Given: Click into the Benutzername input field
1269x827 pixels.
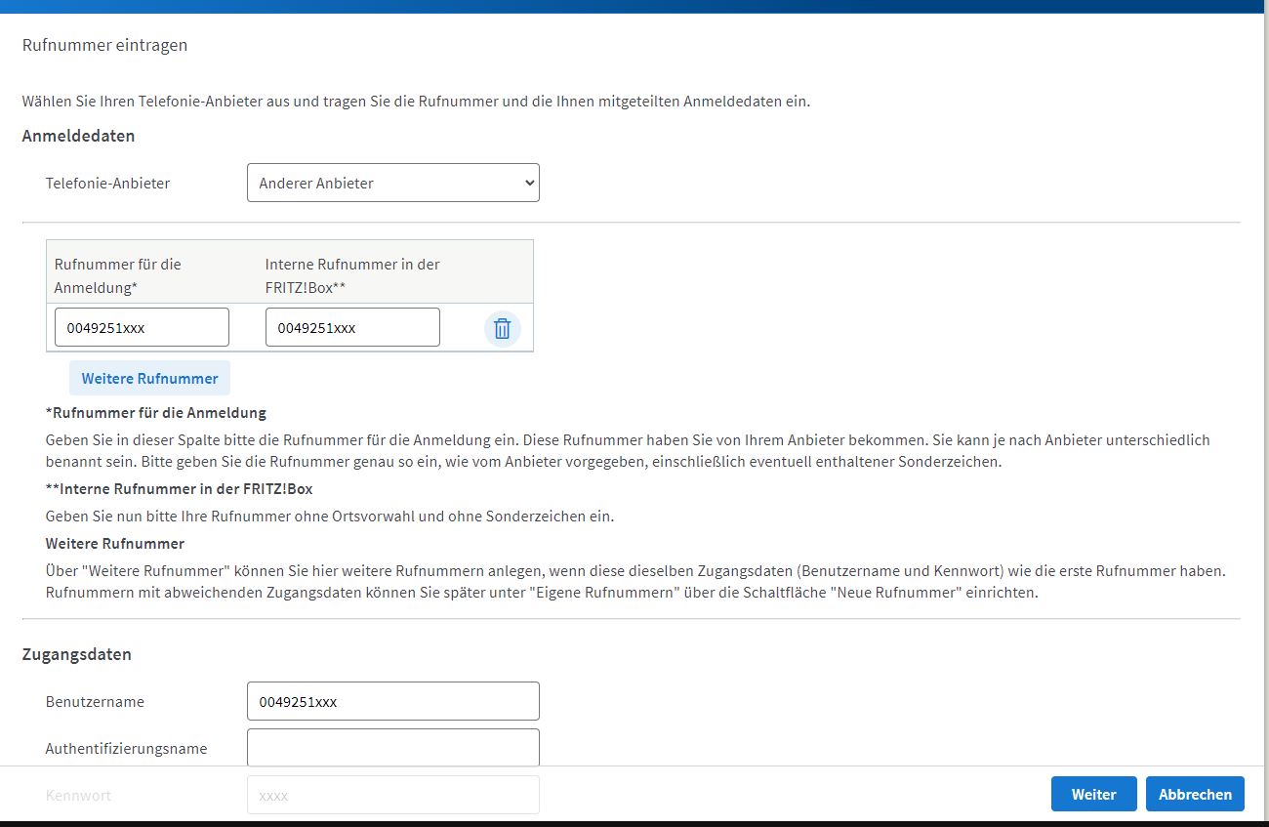Looking at the screenshot, I should coord(393,701).
